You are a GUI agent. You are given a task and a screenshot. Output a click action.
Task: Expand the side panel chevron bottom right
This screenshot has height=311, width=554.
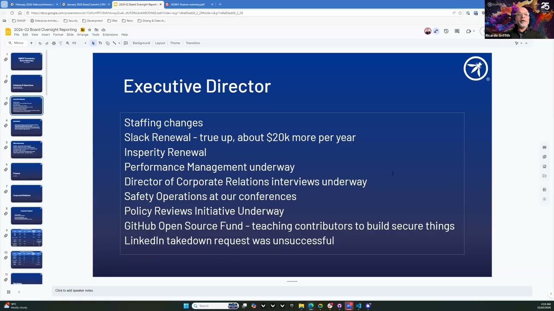point(551,294)
